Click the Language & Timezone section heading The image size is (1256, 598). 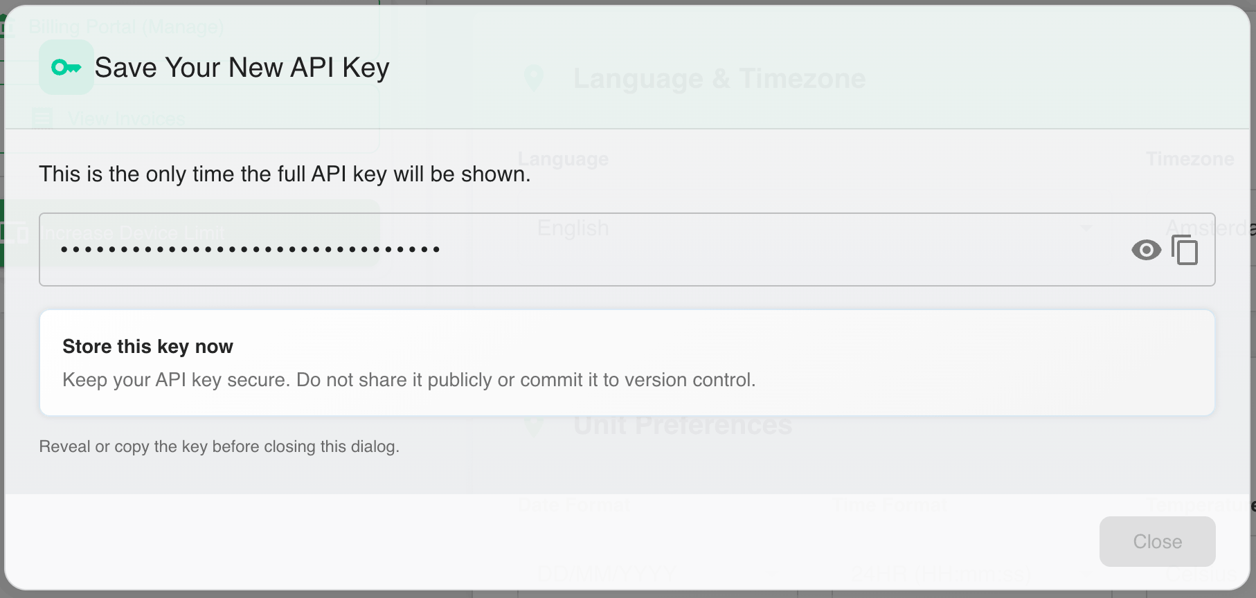[x=719, y=78]
